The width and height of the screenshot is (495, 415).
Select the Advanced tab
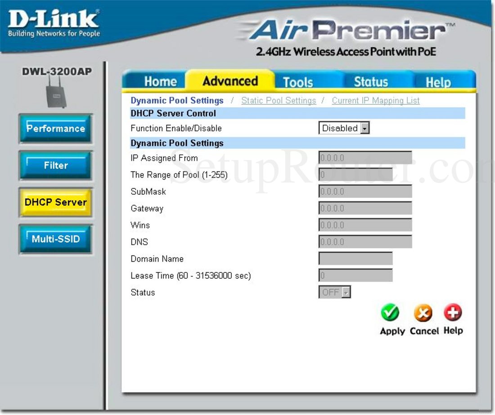230,81
